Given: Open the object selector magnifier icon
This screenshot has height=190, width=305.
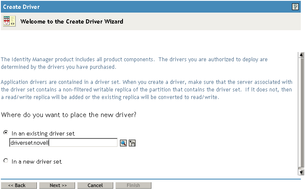Looking at the screenshot, I should (123, 143).
